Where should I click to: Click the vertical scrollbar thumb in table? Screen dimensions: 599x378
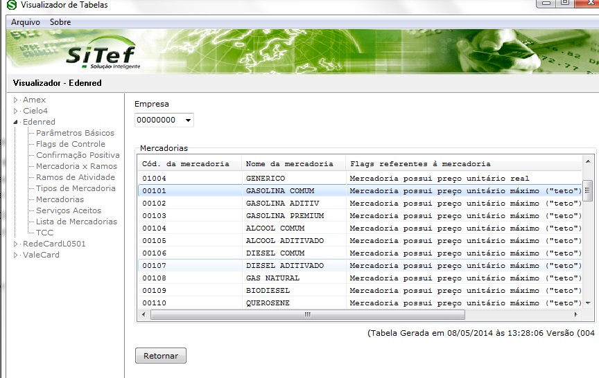[587, 190]
